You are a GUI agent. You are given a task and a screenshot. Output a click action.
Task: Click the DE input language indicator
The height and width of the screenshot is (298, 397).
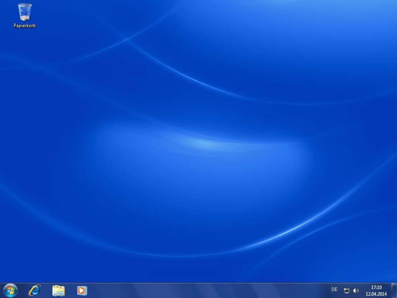tap(334, 289)
